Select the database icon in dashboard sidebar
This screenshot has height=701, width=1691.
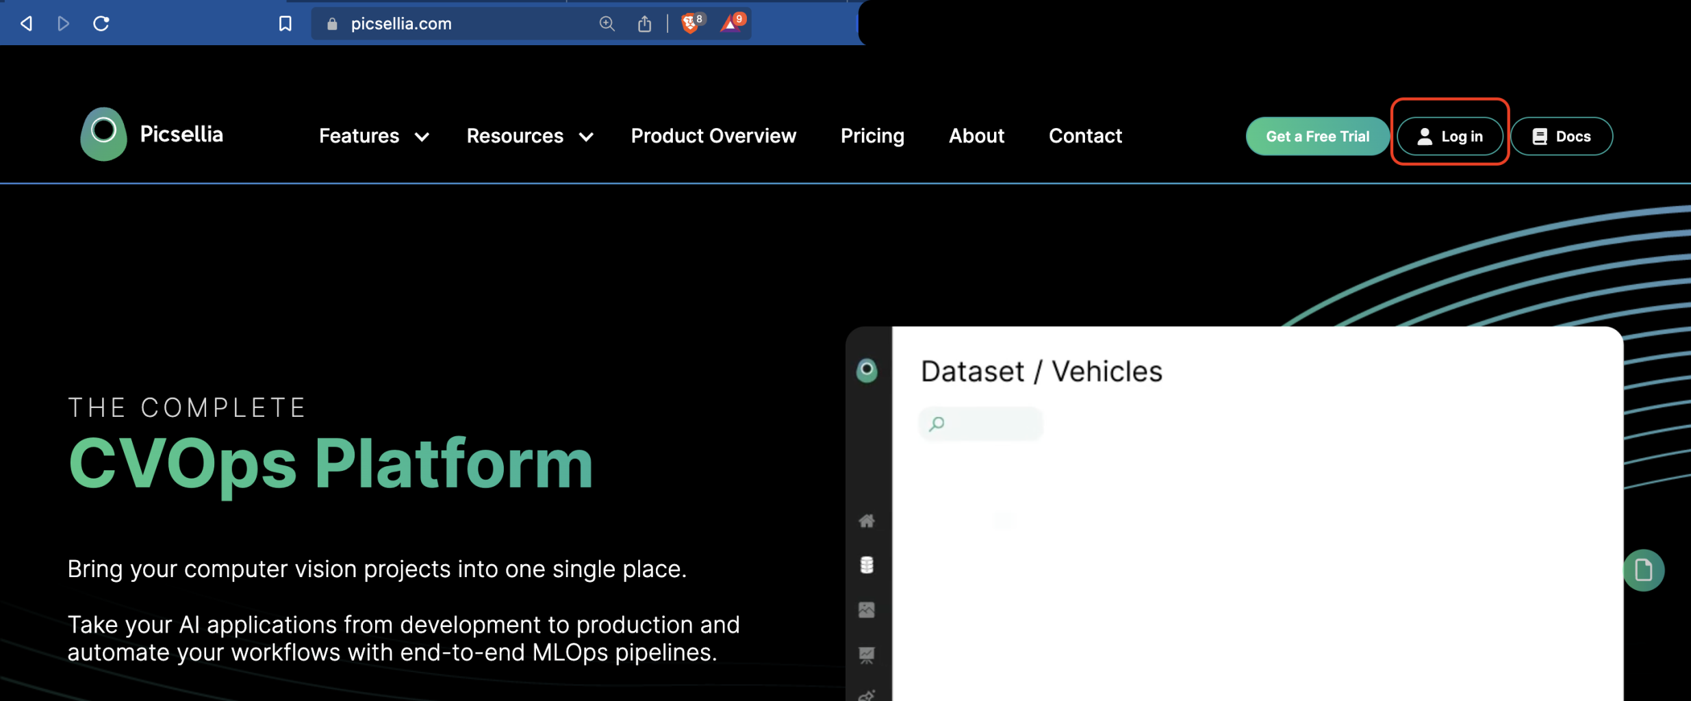click(x=867, y=565)
